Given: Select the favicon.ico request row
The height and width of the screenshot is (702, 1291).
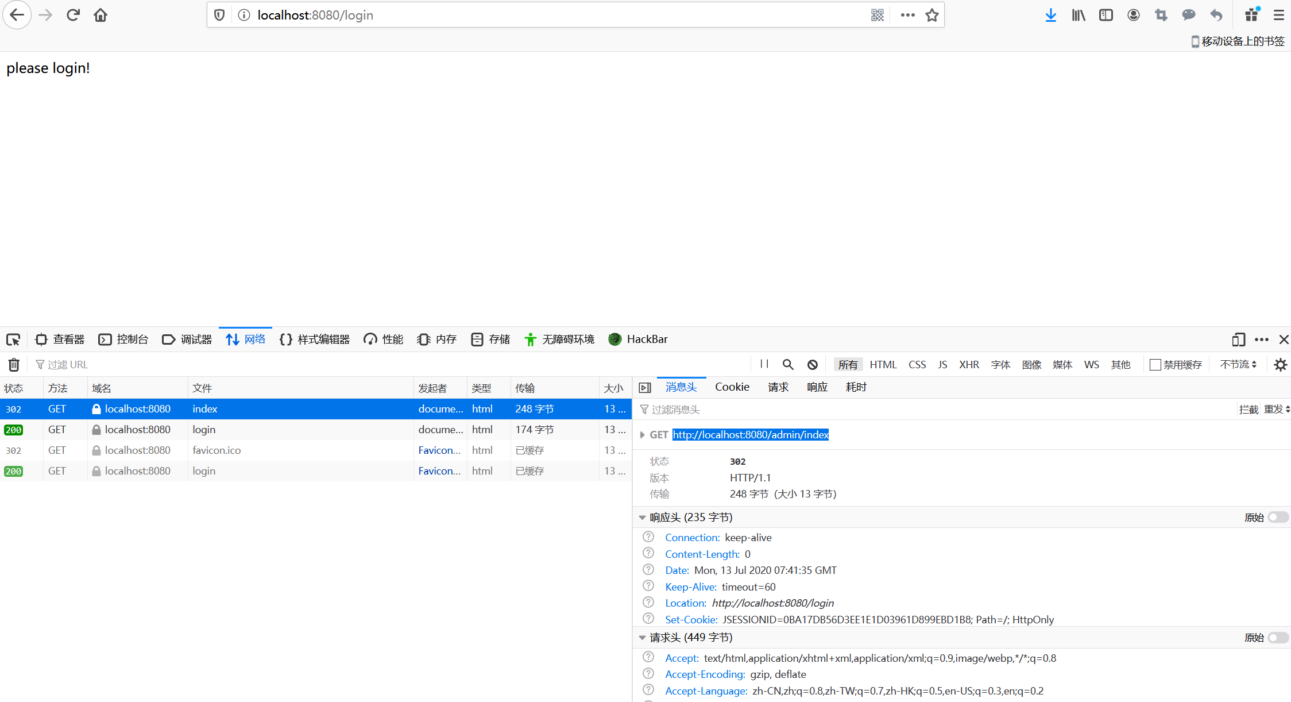Looking at the screenshot, I should point(316,450).
